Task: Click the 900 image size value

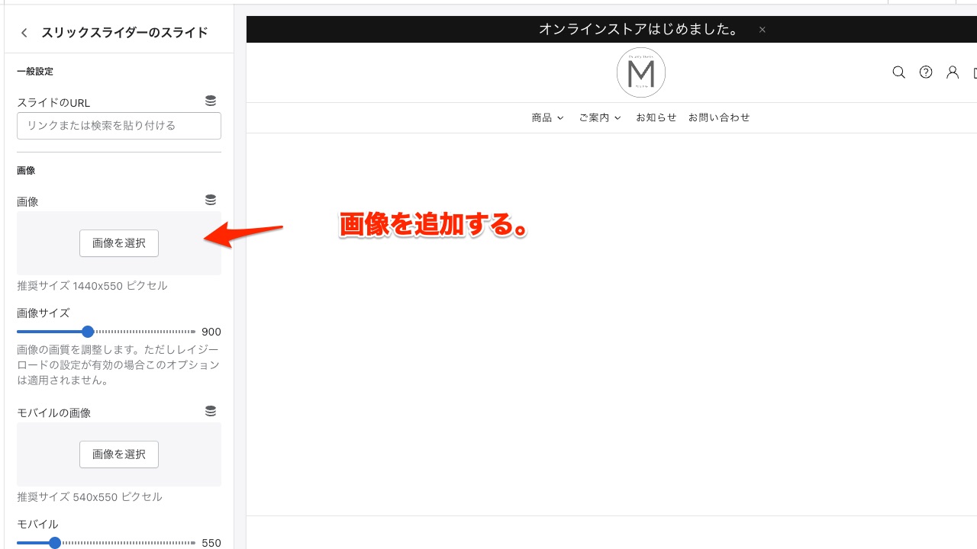Action: tap(211, 332)
